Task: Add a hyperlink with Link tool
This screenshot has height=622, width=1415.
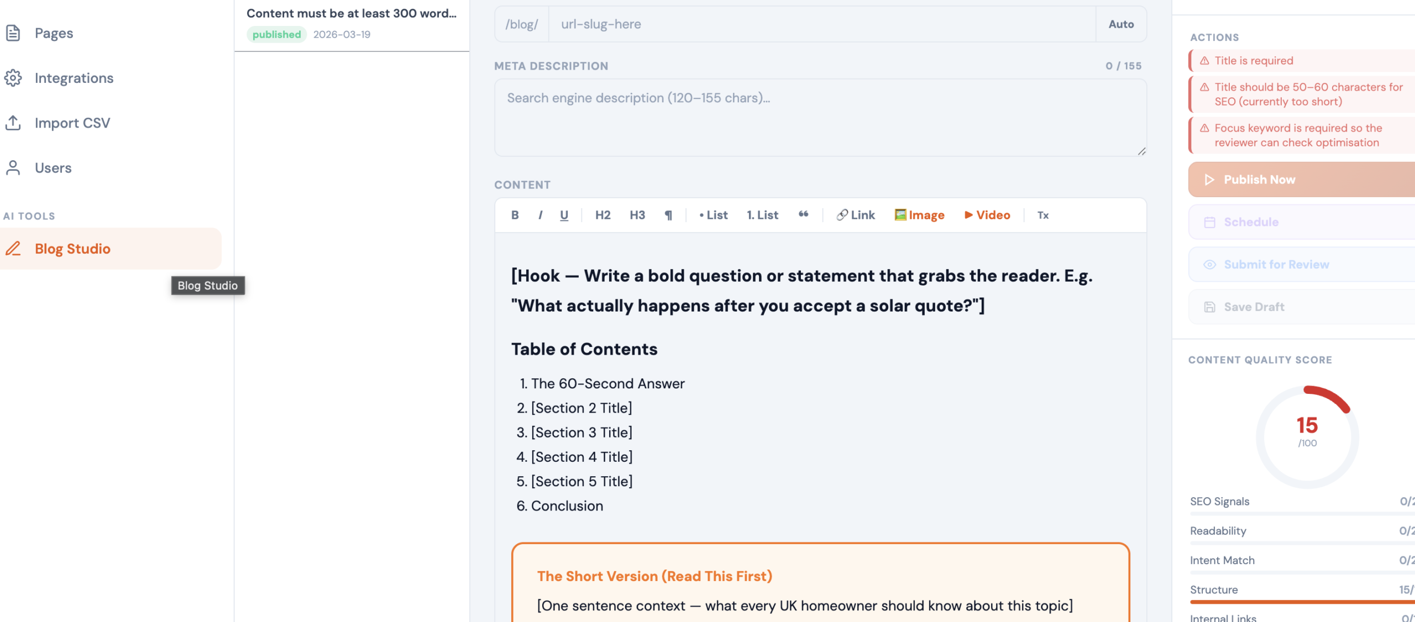Action: 856,215
